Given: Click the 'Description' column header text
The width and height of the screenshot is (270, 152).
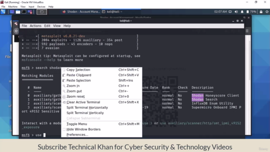Looking at the screenshot, I should [202, 87].
